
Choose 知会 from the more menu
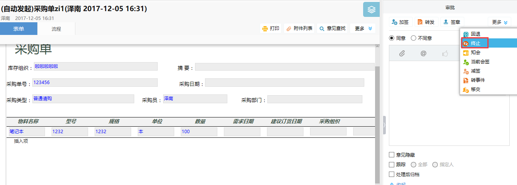point(489,53)
